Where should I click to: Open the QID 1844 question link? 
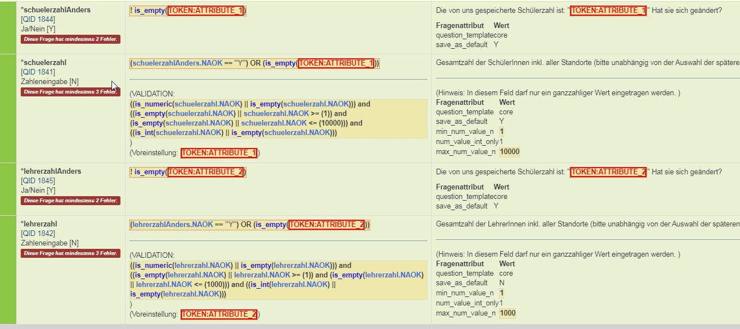tap(38, 19)
